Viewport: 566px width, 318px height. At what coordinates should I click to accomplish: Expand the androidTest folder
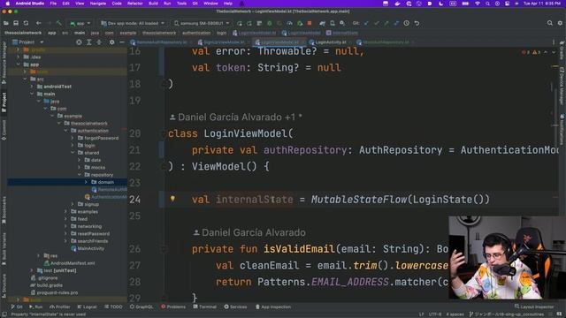pos(32,87)
